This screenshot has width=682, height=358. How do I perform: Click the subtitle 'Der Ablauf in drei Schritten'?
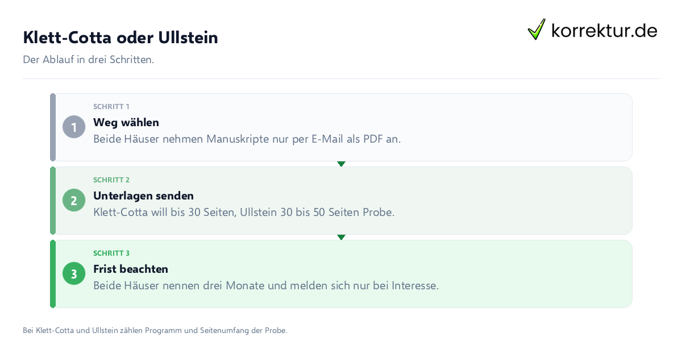click(88, 59)
